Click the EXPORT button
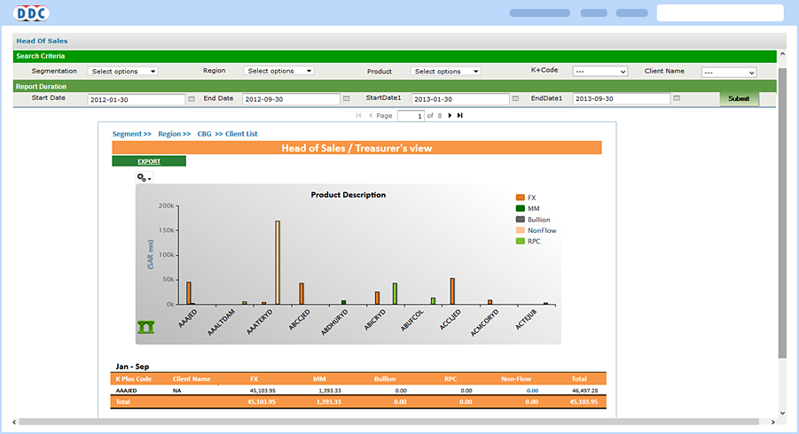 [149, 161]
